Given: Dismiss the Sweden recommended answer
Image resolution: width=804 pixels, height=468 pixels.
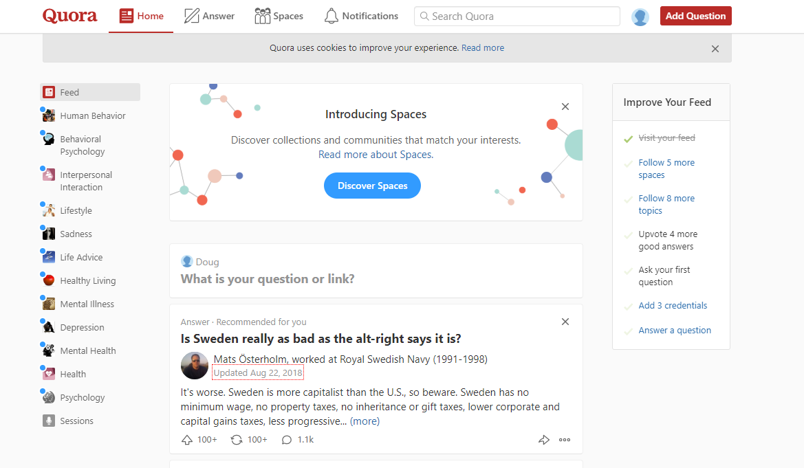Looking at the screenshot, I should [565, 322].
